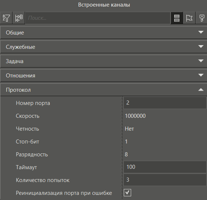Image resolution: width=207 pixels, height=200 pixels.
Task: Click into the Поиск search field
Action: pyautogui.click(x=98, y=18)
